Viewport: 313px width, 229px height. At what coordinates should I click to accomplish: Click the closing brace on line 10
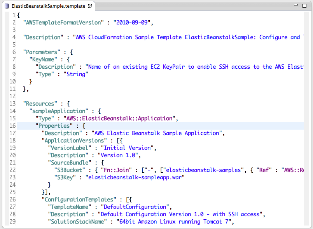[31, 82]
